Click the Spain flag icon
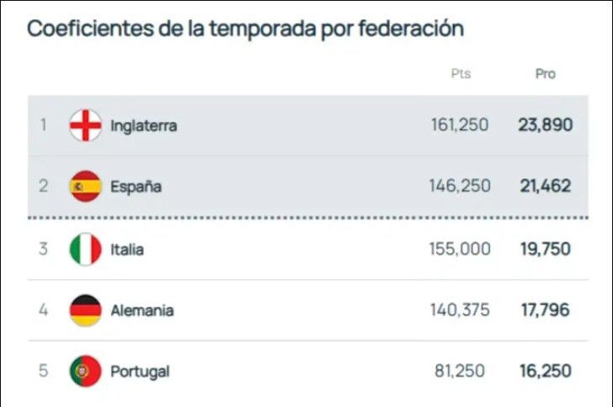The height and width of the screenshot is (407, 613). [85, 186]
